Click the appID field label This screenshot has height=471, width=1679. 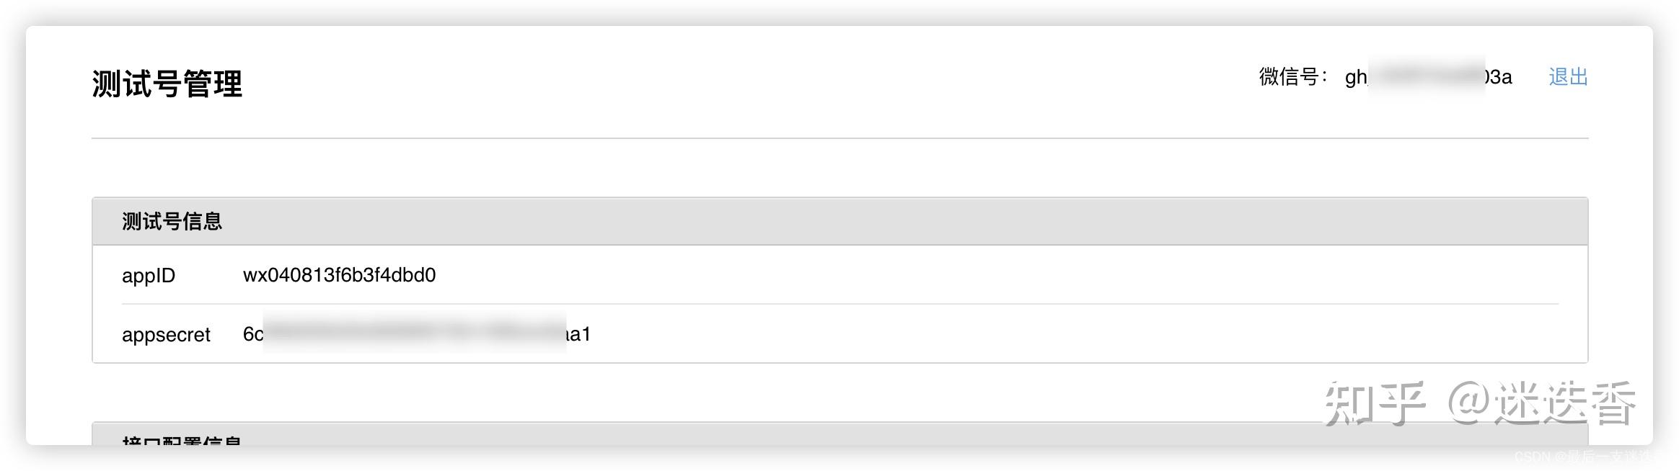point(149,276)
